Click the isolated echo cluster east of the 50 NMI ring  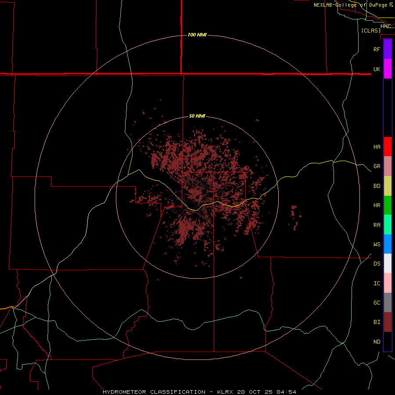pos(295,217)
